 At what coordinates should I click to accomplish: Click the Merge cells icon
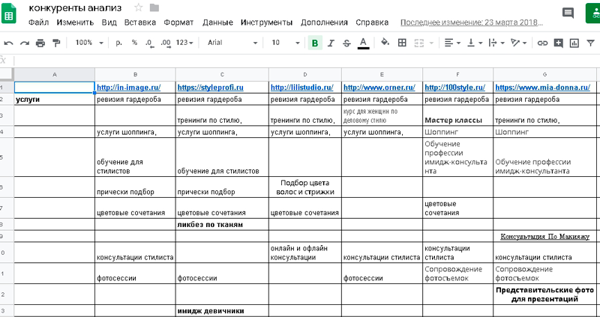click(419, 43)
